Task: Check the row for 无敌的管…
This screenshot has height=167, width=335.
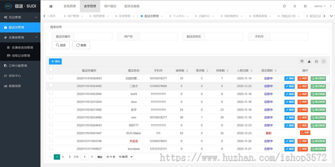Action: pyautogui.click(x=51, y=77)
